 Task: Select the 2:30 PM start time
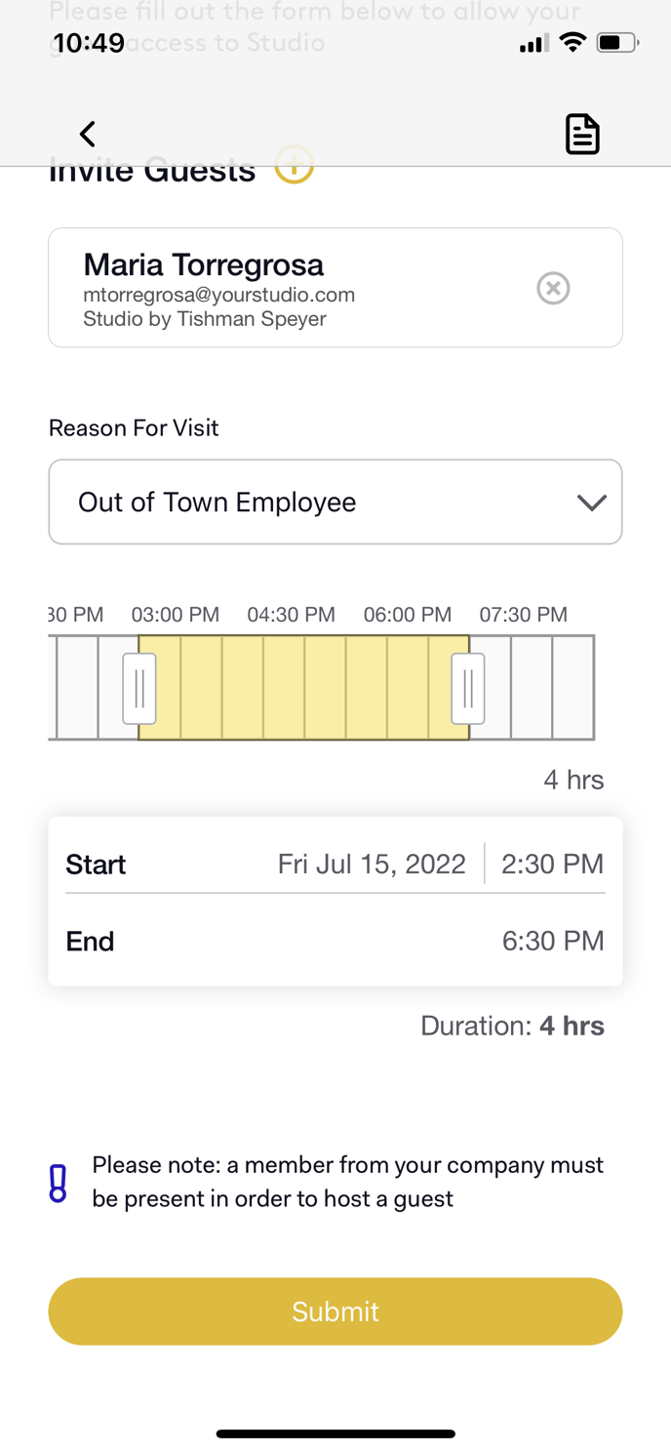click(x=553, y=865)
